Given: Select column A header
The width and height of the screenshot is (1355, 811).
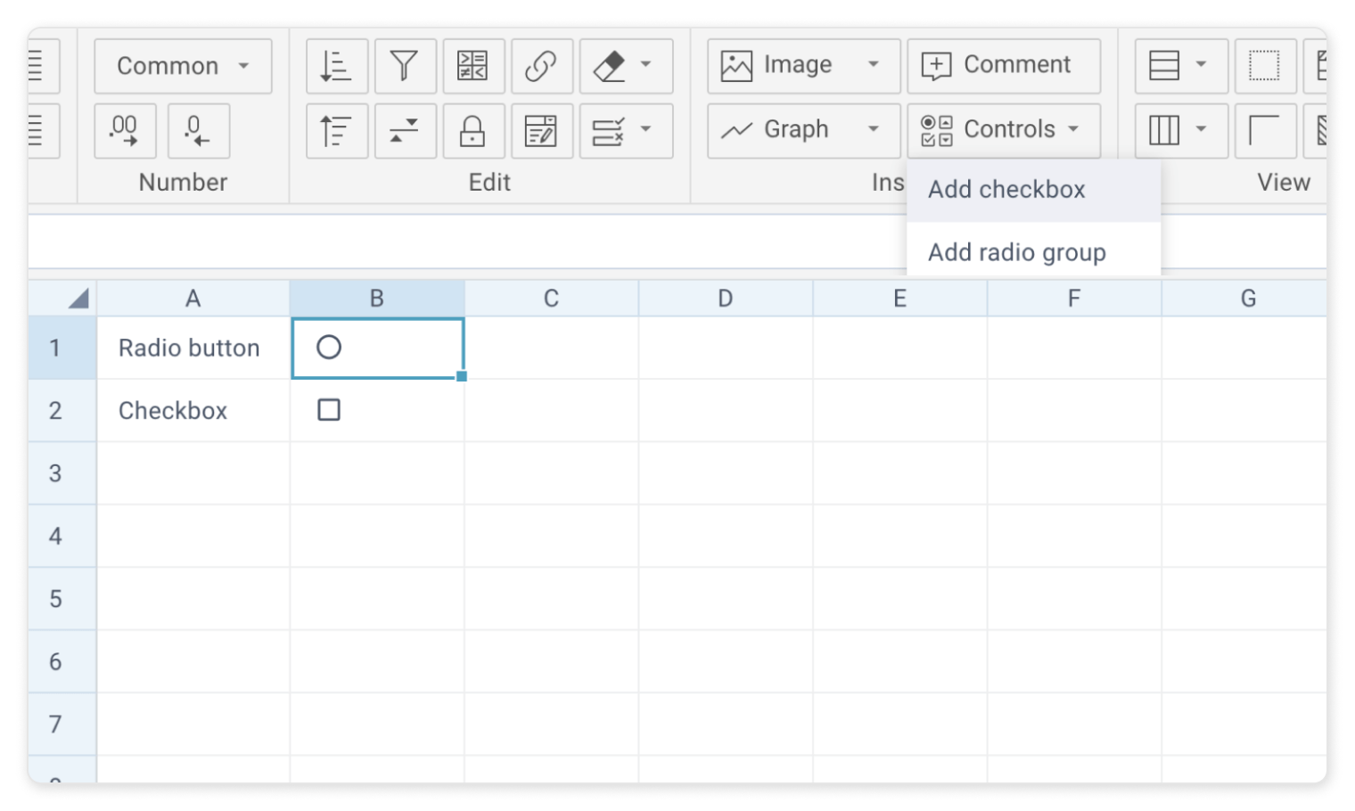Looking at the screenshot, I should coord(193,299).
